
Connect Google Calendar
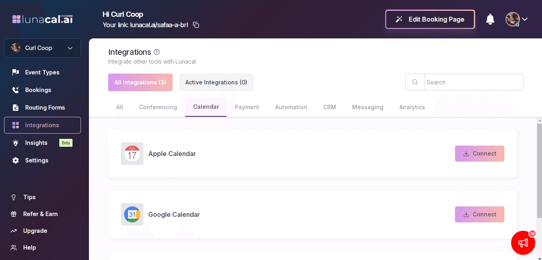point(480,214)
